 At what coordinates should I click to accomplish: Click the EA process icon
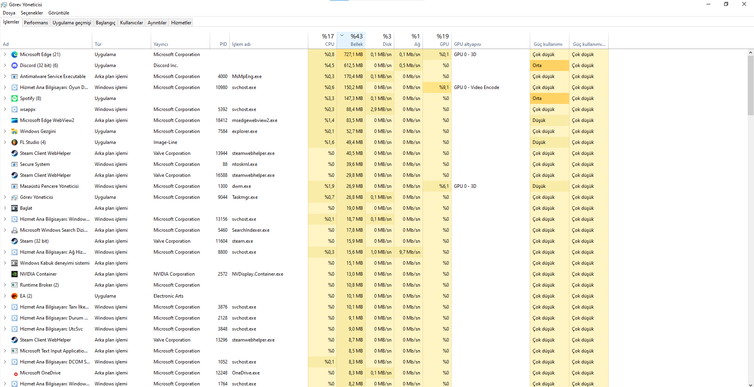(x=15, y=296)
